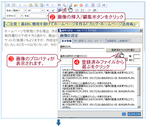The width and height of the screenshot is (146, 127).
Task: Close the 画像の設定 dialog window
Action: 141,31
